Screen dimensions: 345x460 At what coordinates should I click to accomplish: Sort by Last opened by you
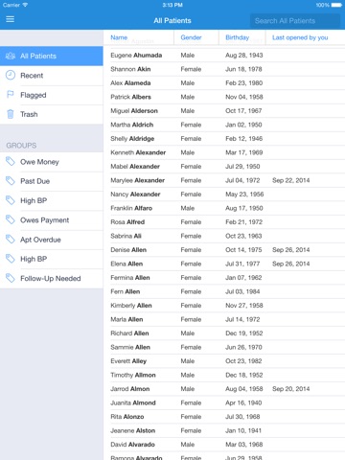point(300,37)
